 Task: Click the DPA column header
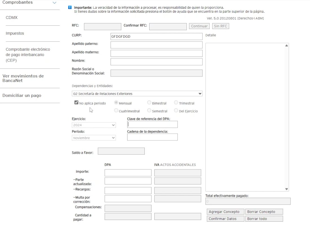click(108, 165)
